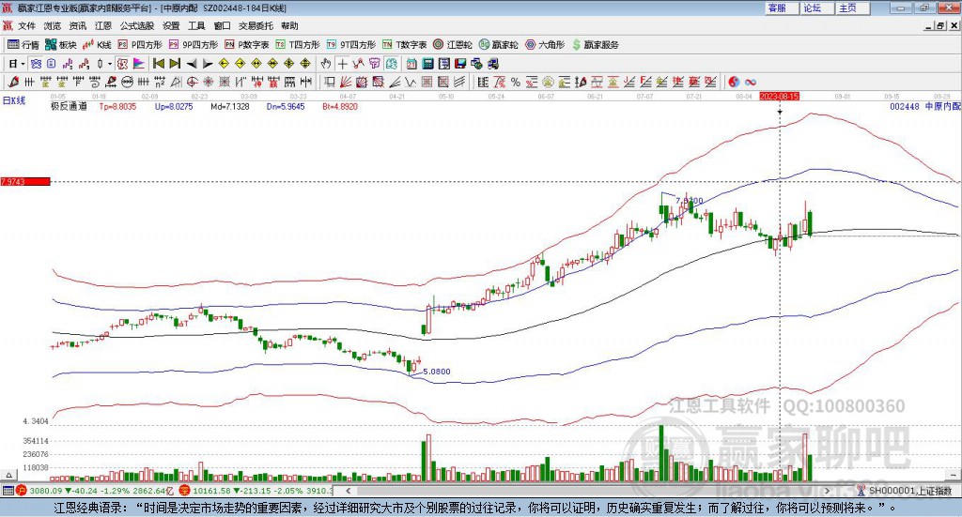
Task: Open the T四方形 tool
Action: [298, 45]
